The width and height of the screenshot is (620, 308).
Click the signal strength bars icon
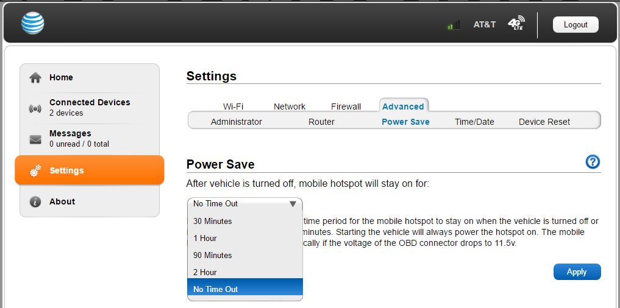[x=454, y=25]
